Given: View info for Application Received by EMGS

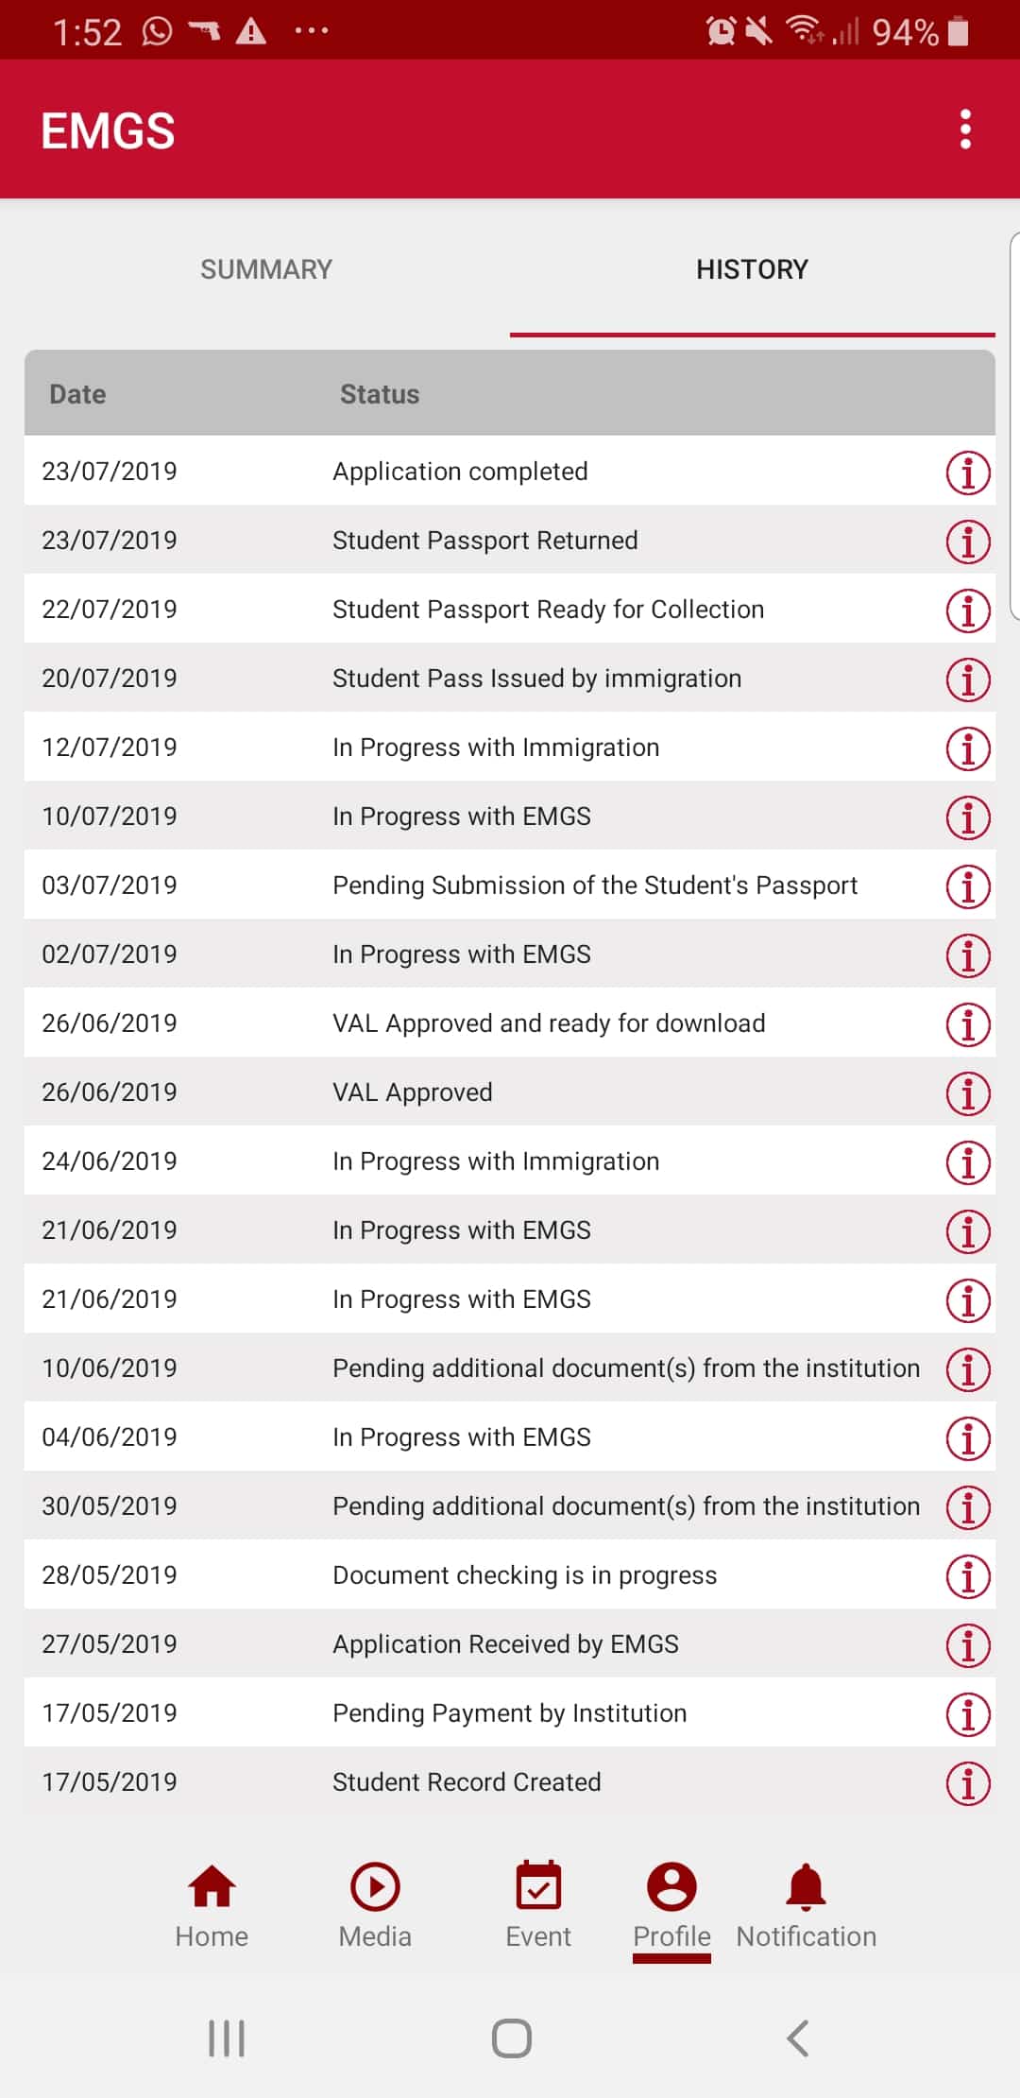Looking at the screenshot, I should tap(968, 1645).
